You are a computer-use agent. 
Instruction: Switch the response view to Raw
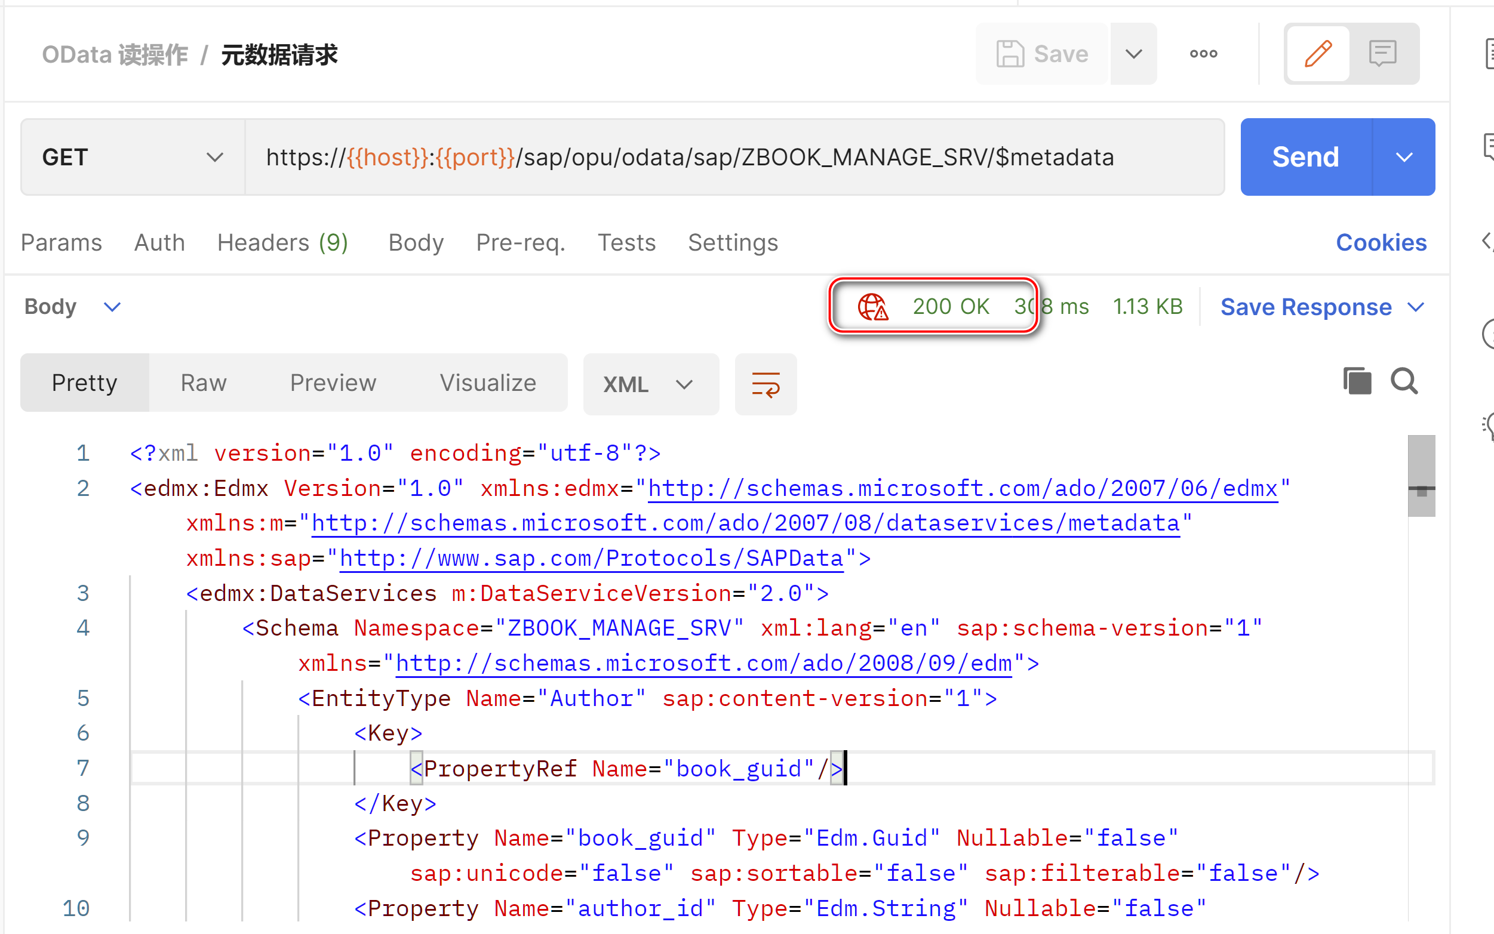tap(203, 383)
